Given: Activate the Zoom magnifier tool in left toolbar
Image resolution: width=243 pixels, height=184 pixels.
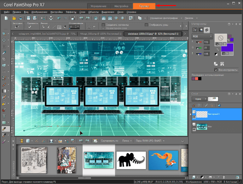Looking at the screenshot, I should pyautogui.click(x=4, y=34).
